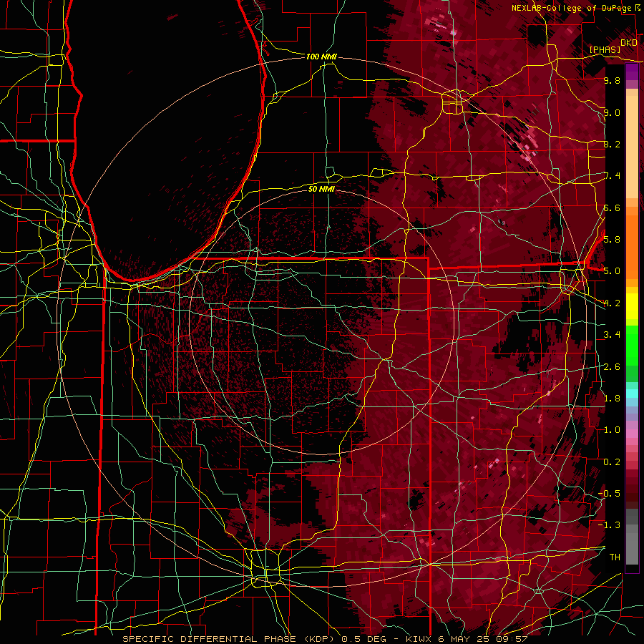
Task: Click the 50 NMI range ring label
Action: point(321,189)
